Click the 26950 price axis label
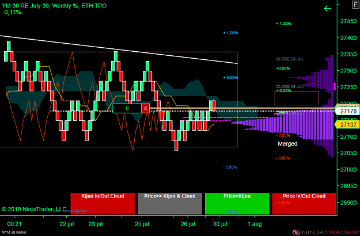This screenshot has height=236, width=360. [x=348, y=186]
